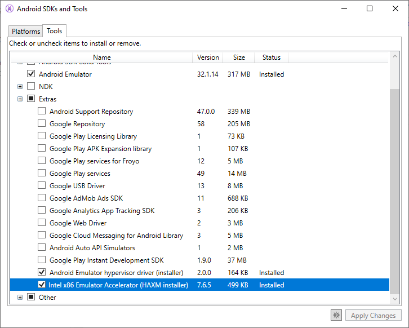This screenshot has width=409, height=328.
Task: Click the Android SDK app icon in title bar
Action: tap(10, 8)
